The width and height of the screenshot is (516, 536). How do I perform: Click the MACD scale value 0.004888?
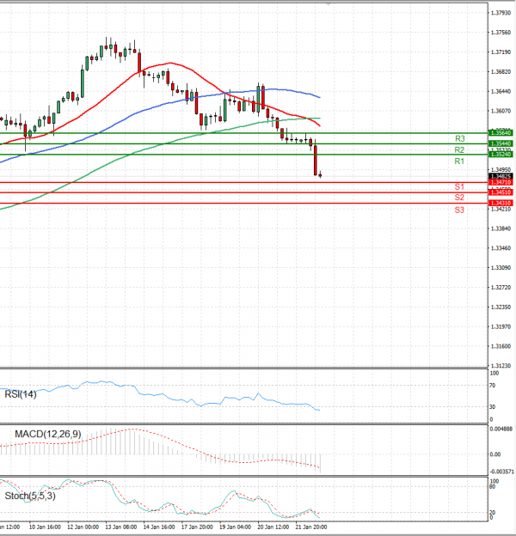tap(501, 429)
